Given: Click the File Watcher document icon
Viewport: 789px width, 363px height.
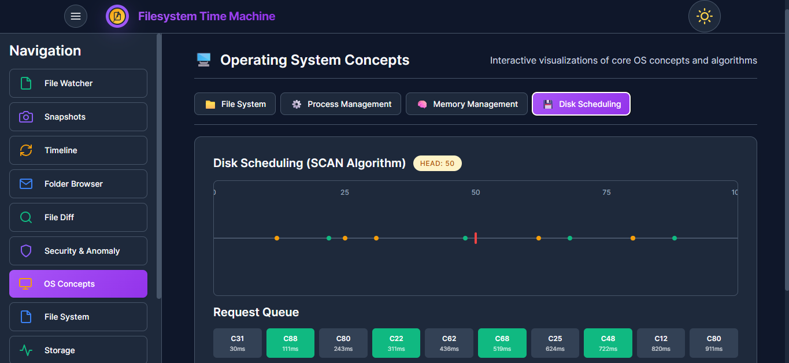Looking at the screenshot, I should click(x=25, y=83).
